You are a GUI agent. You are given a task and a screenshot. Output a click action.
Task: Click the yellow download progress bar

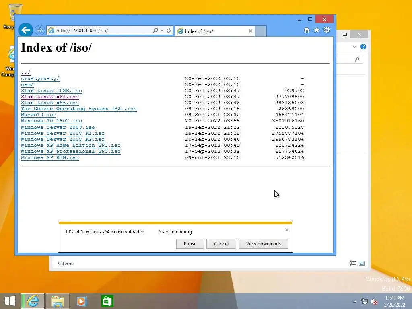175,223
